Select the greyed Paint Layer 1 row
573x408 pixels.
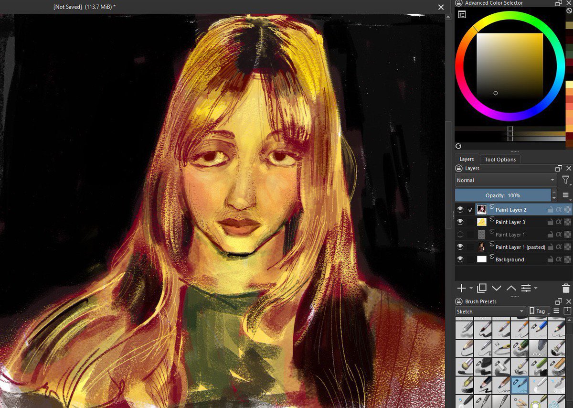click(513, 235)
